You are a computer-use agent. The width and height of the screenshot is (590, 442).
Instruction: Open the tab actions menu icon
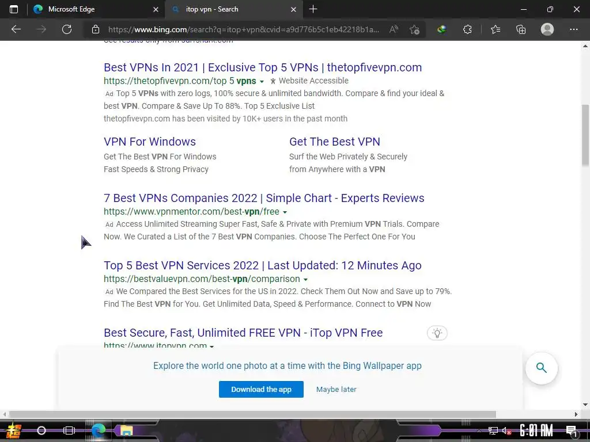(x=14, y=9)
